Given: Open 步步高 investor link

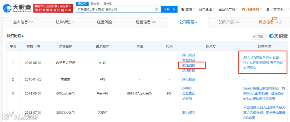Looking at the screenshot, I should coord(187,98).
